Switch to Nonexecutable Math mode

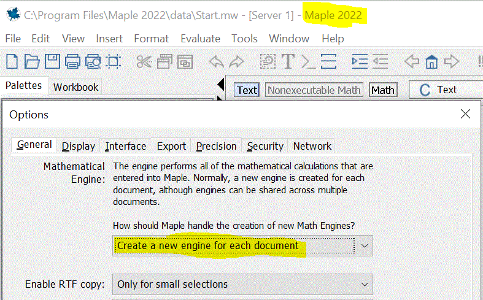point(314,90)
